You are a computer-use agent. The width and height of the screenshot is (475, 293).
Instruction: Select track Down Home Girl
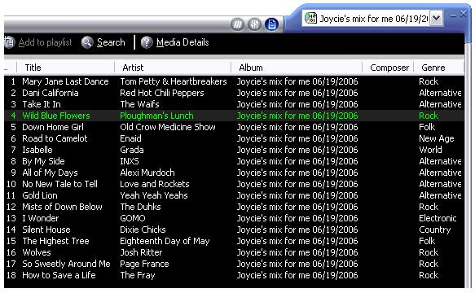[53, 127]
